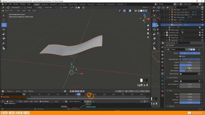
Task: Choose the Select Box tool in left toolbar
Action: coord(4,16)
